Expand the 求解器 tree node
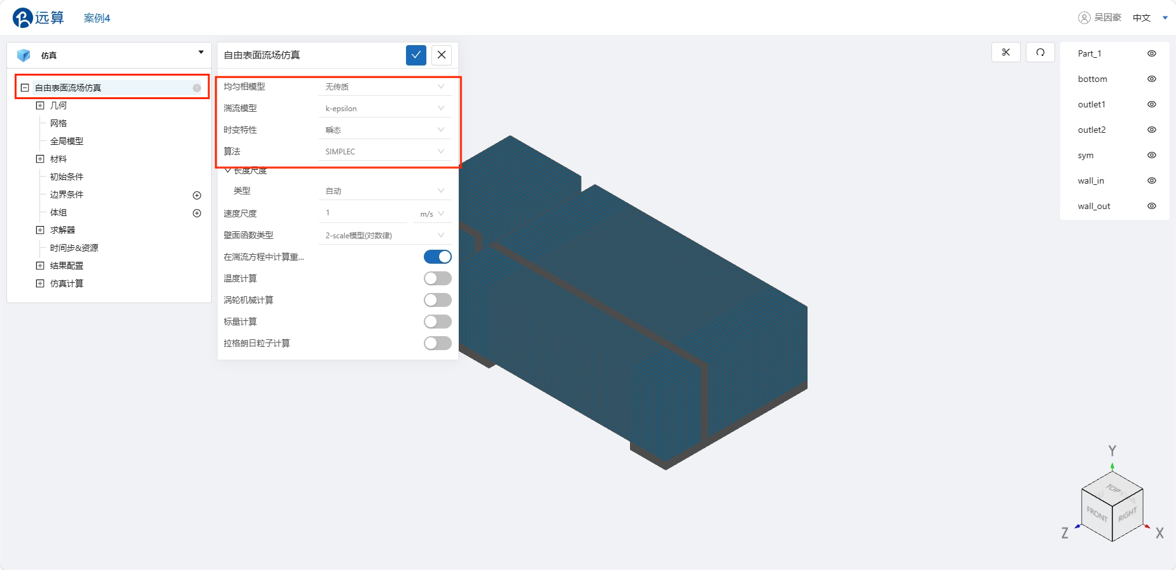 40,230
